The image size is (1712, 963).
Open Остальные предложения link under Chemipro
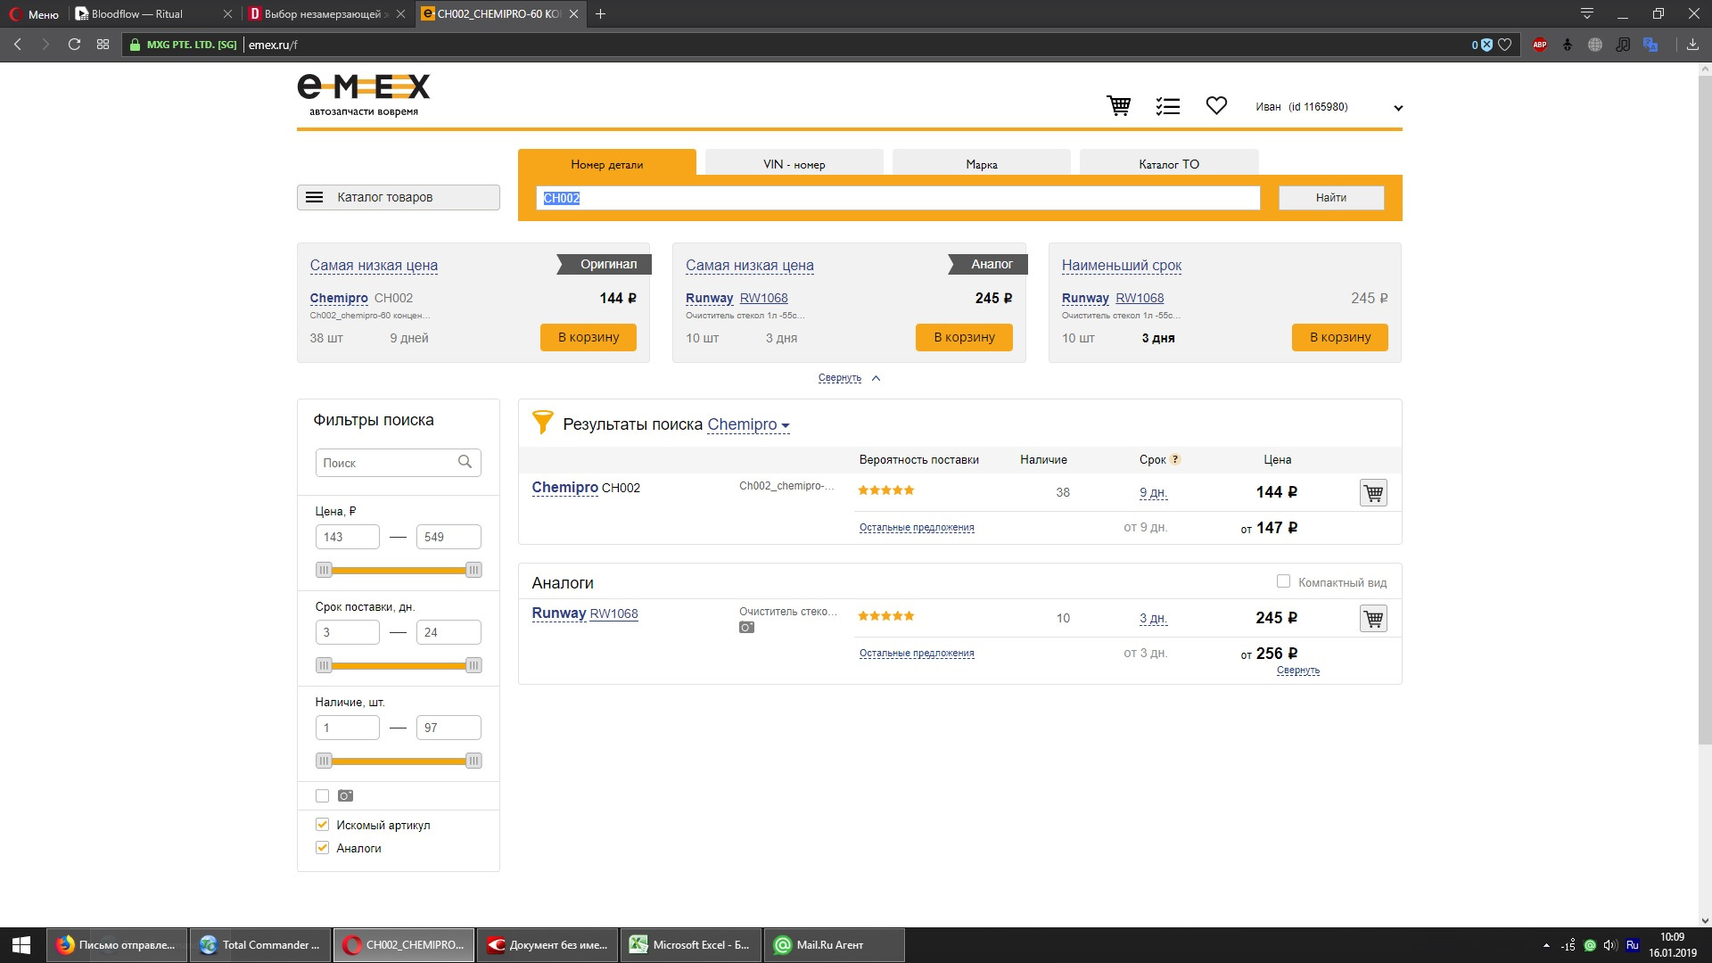917,528
